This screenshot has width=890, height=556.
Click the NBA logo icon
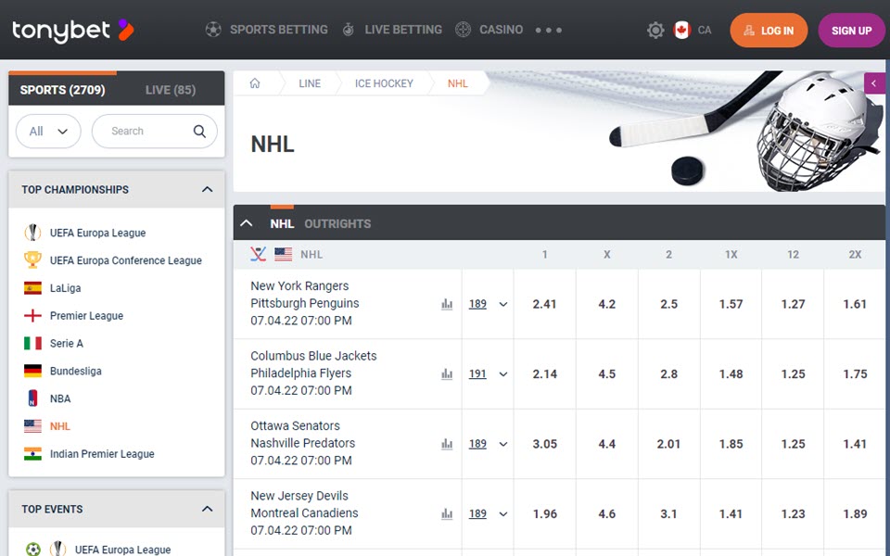[x=33, y=398]
